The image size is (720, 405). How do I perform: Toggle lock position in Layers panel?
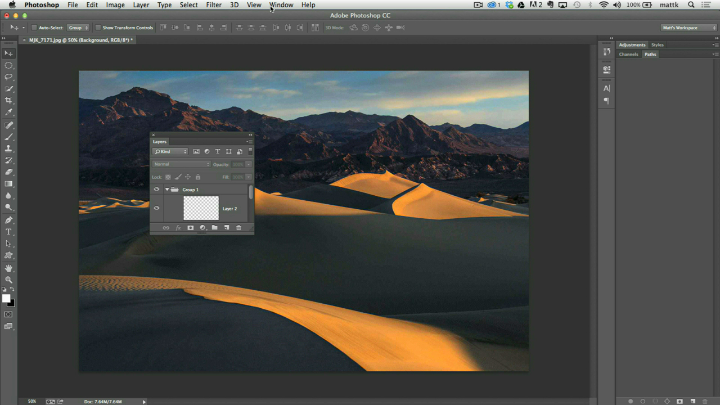[x=188, y=177]
